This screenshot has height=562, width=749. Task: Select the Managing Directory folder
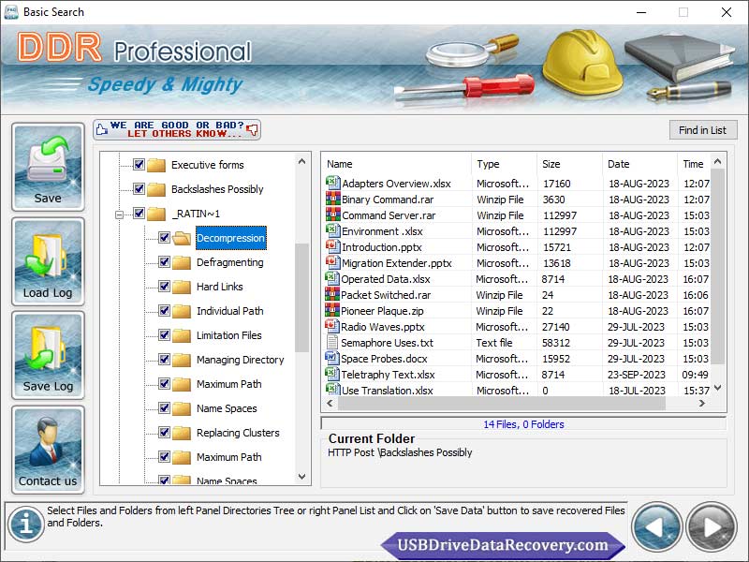click(x=240, y=360)
